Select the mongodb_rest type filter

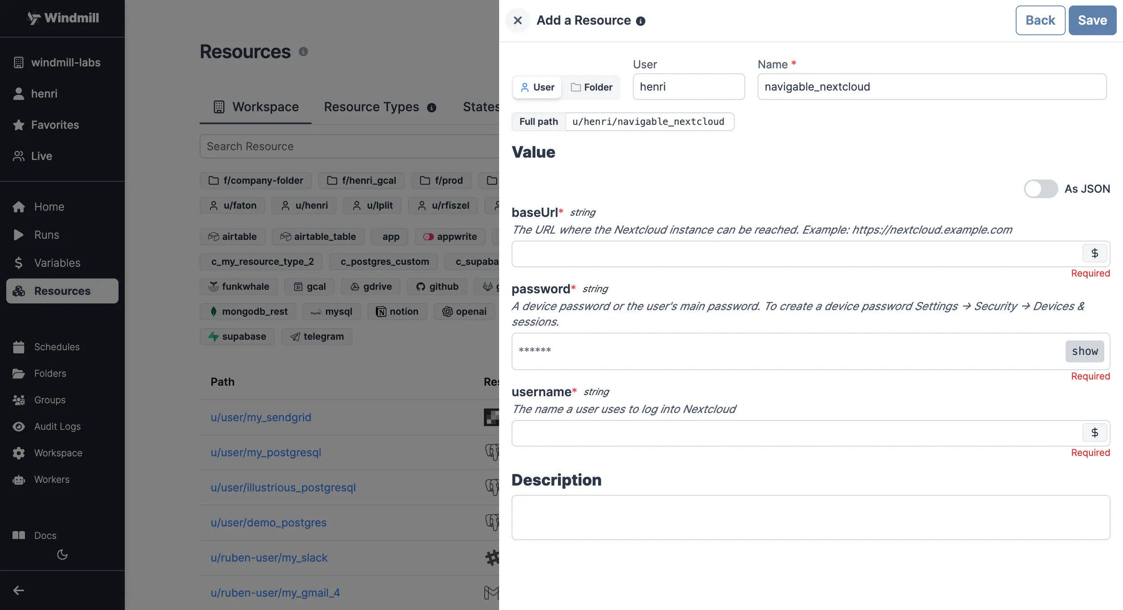point(247,311)
